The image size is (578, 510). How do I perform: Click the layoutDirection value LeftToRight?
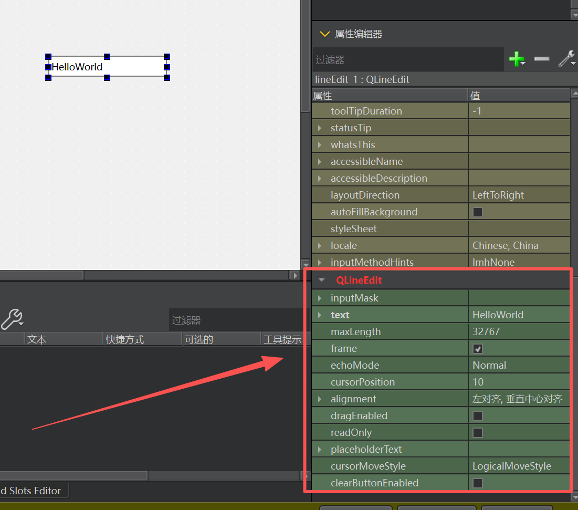tap(519, 195)
